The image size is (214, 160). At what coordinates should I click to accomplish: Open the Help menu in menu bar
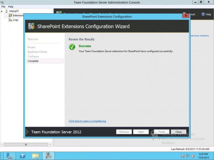(11, 7)
